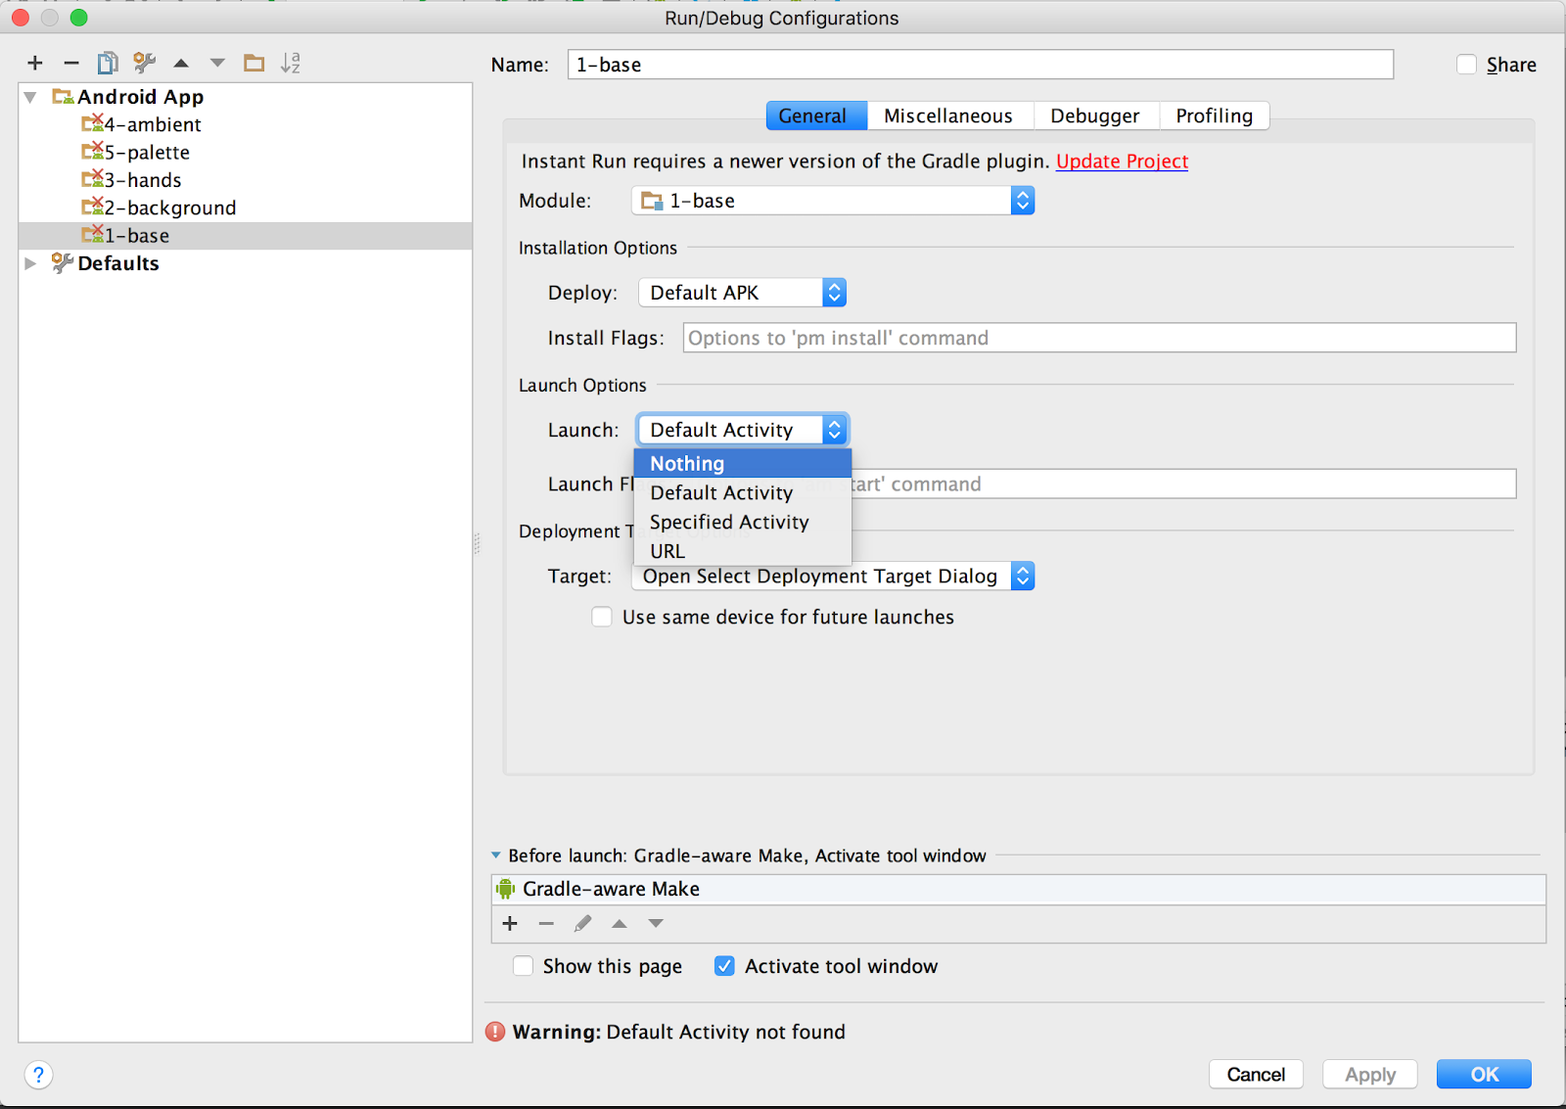Remove the selected configuration with minus icon
This screenshot has width=1566, height=1109.
(x=71, y=64)
